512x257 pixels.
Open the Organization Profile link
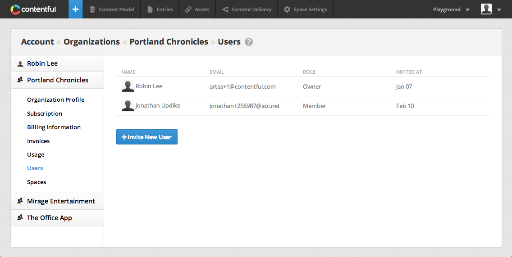pyautogui.click(x=56, y=100)
